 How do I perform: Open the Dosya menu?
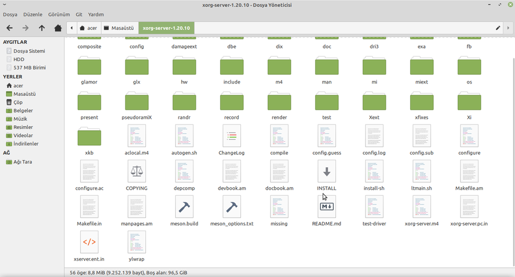[x=10, y=14]
